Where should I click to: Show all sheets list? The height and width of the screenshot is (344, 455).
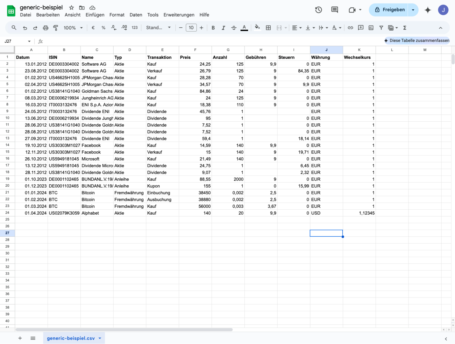pos(33,338)
